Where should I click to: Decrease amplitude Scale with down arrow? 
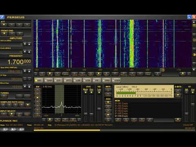point(25,51)
